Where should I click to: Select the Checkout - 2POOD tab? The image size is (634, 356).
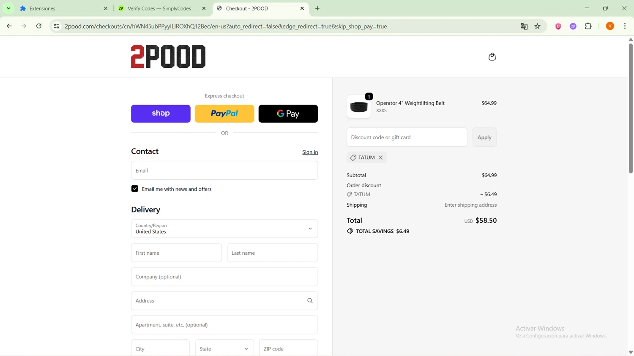(x=260, y=8)
